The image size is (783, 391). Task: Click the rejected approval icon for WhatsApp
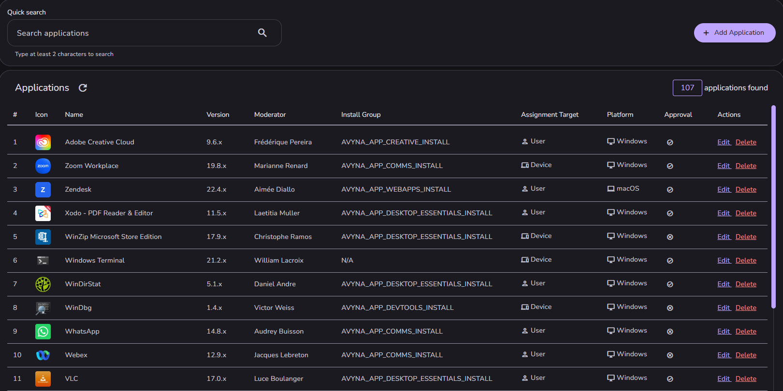tap(670, 332)
